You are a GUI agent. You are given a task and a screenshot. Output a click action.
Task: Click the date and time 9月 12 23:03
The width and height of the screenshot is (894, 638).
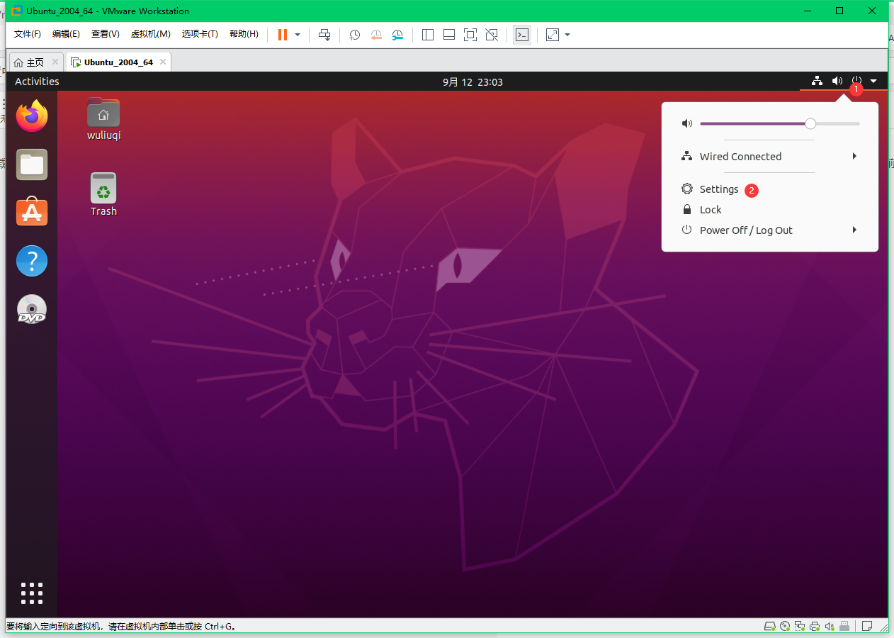pyautogui.click(x=473, y=82)
